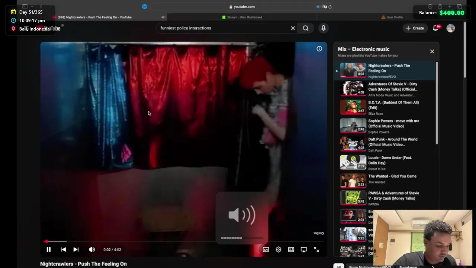
Task: Pause the Nightcrawlers video
Action: [x=48, y=250]
